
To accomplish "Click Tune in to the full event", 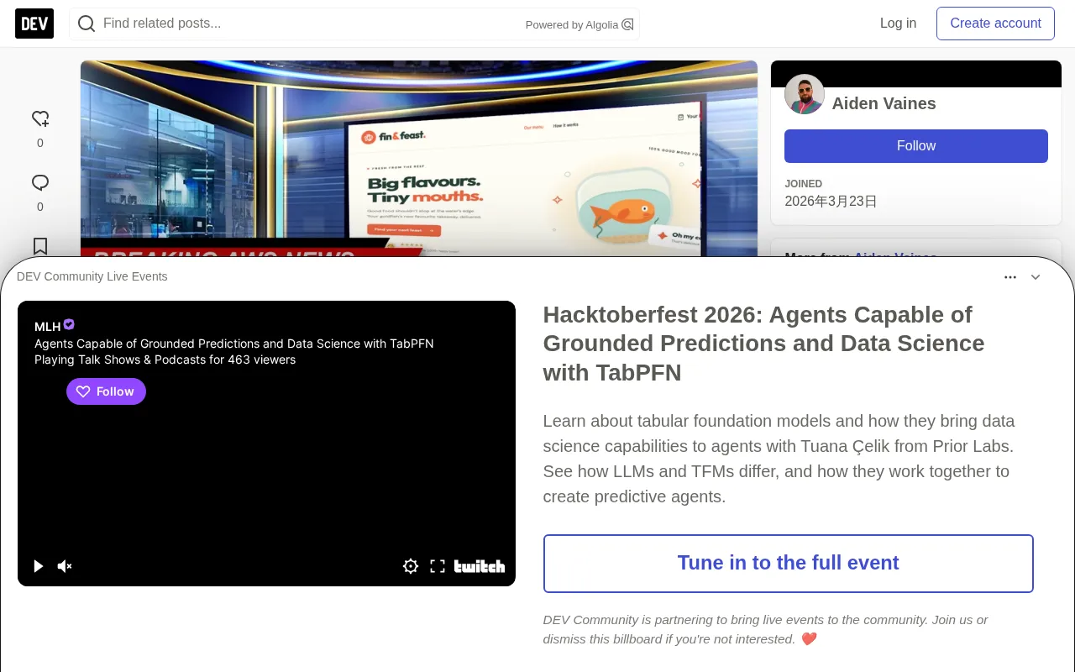I will click(x=789, y=564).
